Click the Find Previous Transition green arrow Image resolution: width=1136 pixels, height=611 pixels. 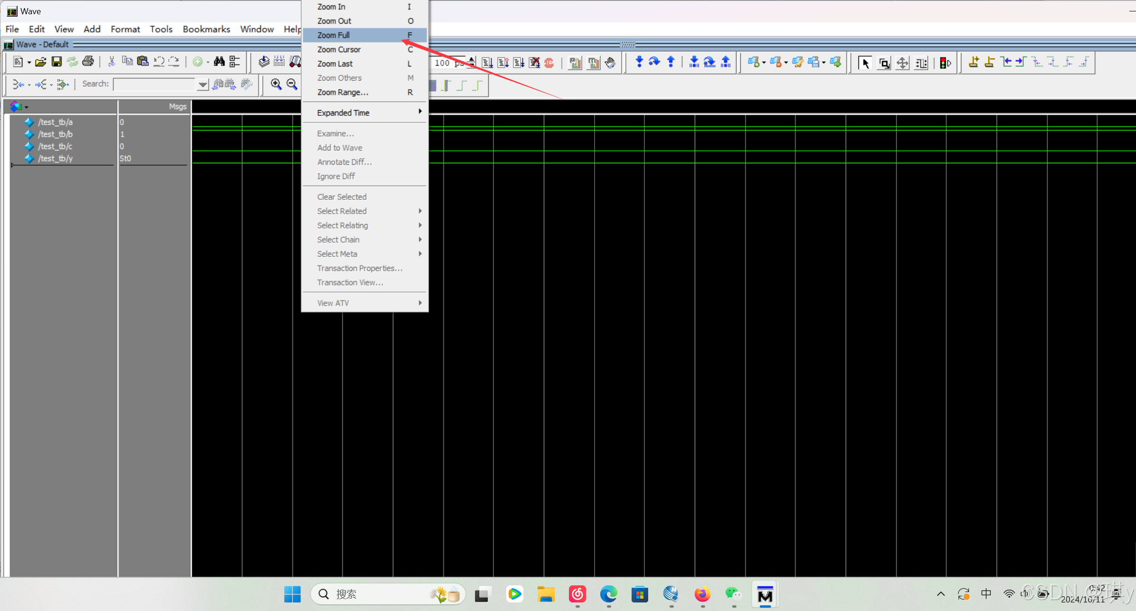coord(1006,62)
